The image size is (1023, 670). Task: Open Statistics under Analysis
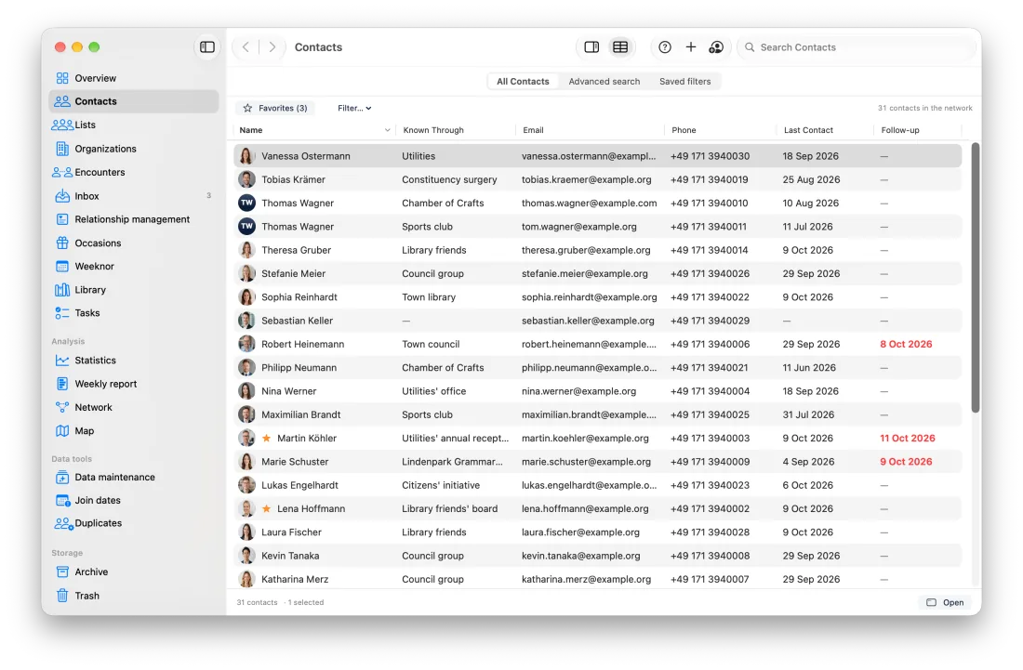(134, 361)
